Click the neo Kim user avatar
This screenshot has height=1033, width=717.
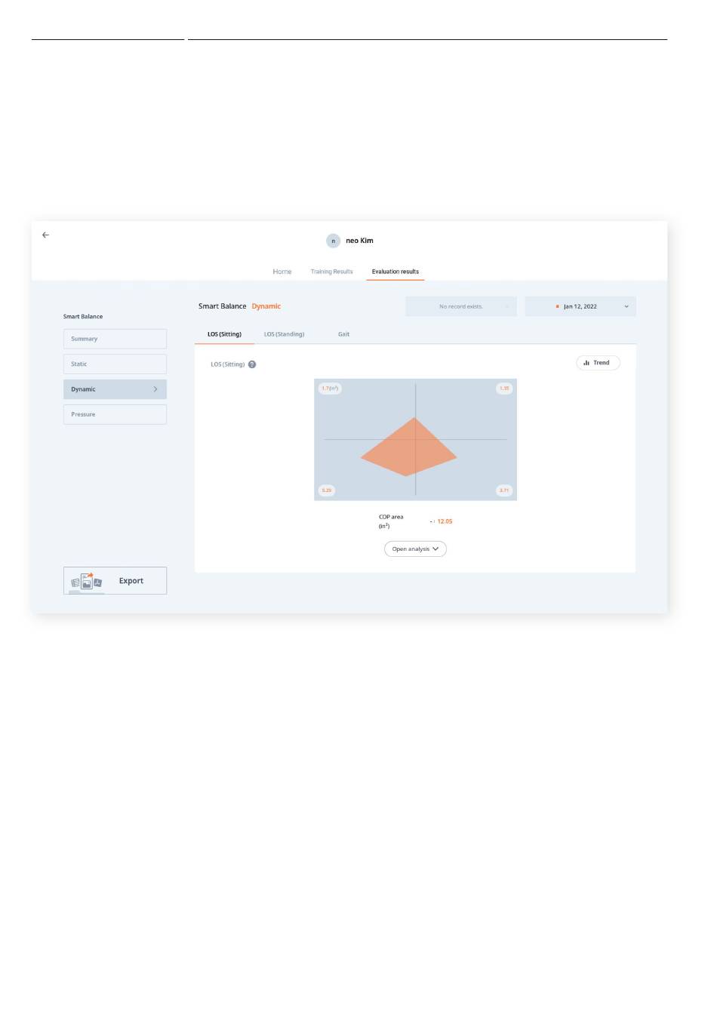point(333,241)
